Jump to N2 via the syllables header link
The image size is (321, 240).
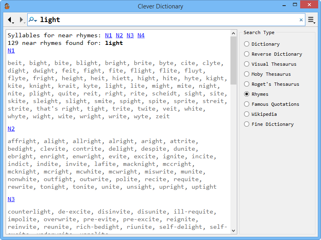119,35
